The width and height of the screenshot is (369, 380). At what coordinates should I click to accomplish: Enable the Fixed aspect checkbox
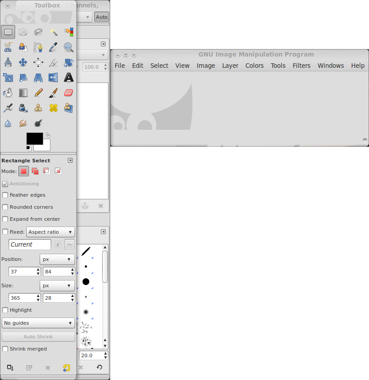pos(5,232)
